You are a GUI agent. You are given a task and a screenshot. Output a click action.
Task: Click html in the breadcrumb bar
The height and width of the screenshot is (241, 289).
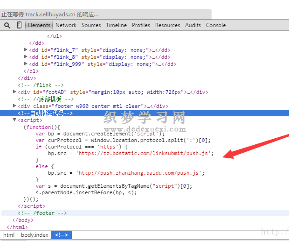[9, 235]
